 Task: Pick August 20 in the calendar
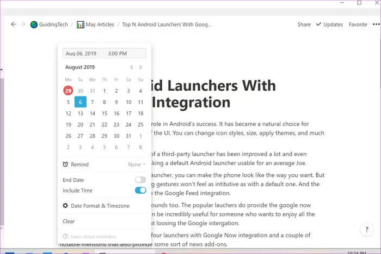[x=81, y=125]
